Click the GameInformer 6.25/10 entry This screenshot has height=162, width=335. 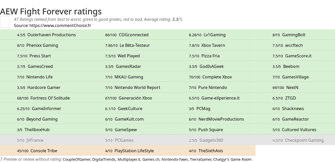tap(39, 109)
